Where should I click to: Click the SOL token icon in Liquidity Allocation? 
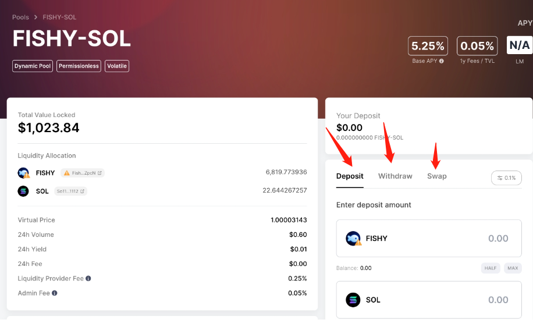pos(23,191)
